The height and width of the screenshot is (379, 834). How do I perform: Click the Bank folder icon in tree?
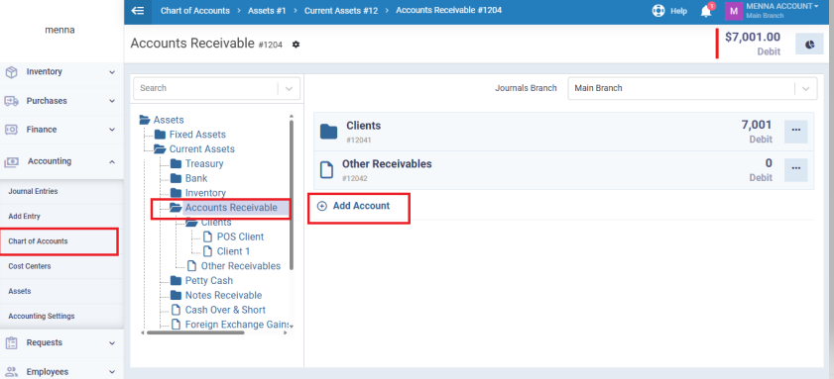[x=177, y=178]
